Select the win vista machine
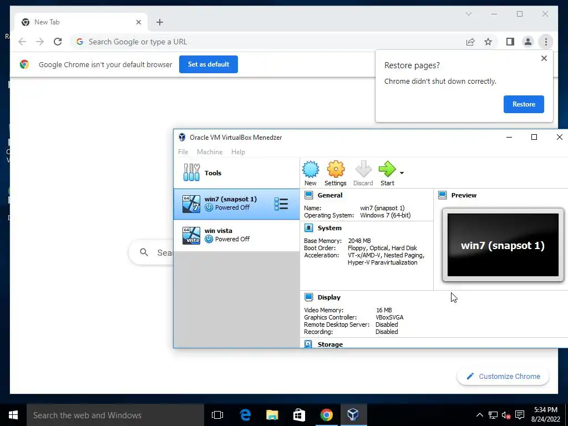This screenshot has height=426, width=568. click(236, 235)
